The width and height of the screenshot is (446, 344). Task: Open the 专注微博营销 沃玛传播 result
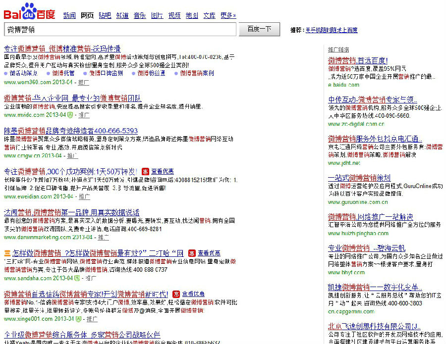(x=62, y=49)
